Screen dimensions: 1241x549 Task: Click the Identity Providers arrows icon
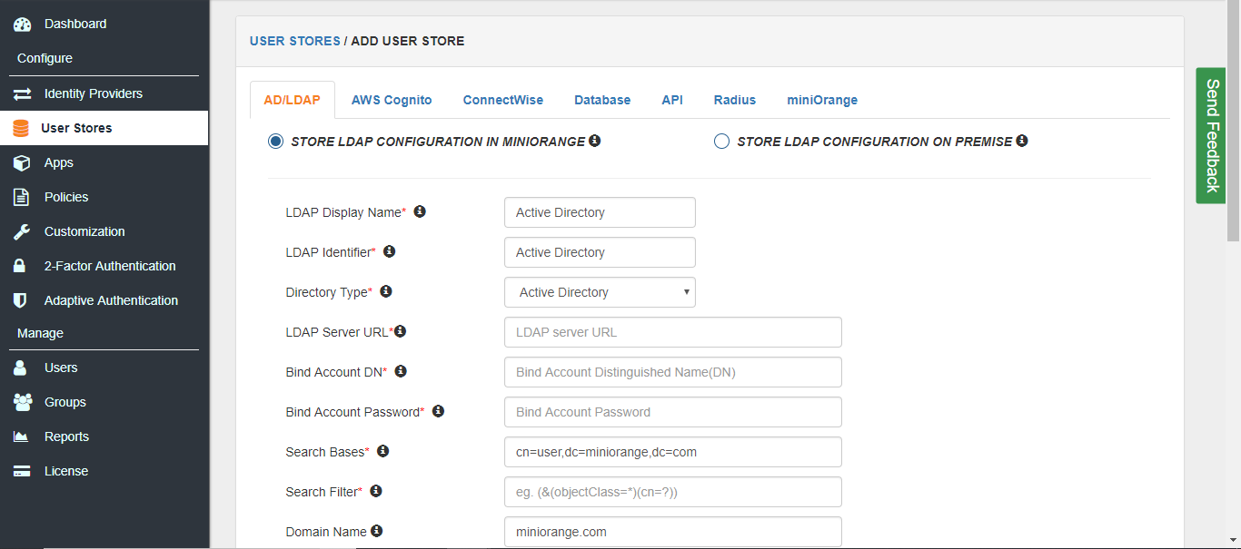click(22, 93)
